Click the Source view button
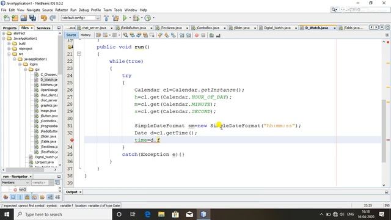 click(71, 35)
